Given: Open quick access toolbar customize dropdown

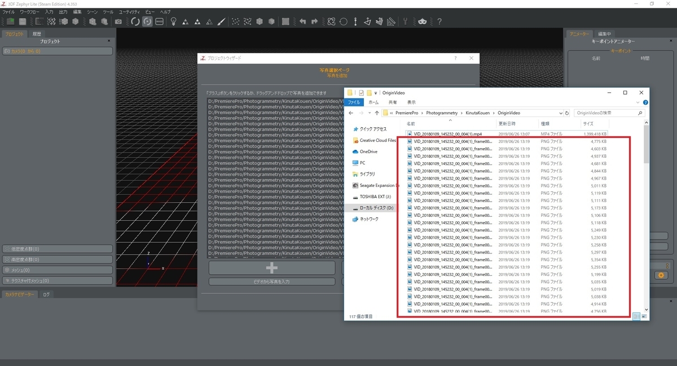Looking at the screenshot, I should pos(376,93).
